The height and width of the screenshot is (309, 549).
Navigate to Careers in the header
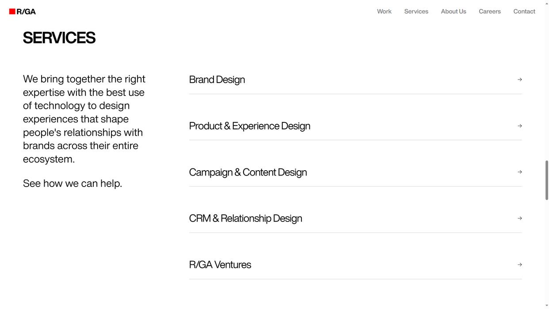[489, 11]
